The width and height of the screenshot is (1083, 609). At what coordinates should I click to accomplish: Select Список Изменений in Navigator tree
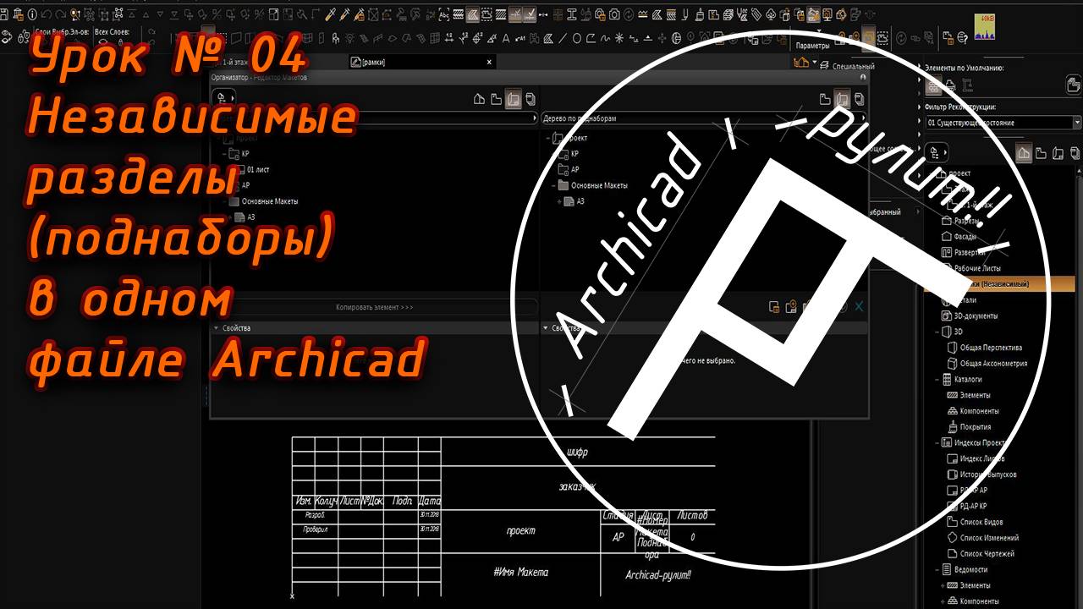989,538
